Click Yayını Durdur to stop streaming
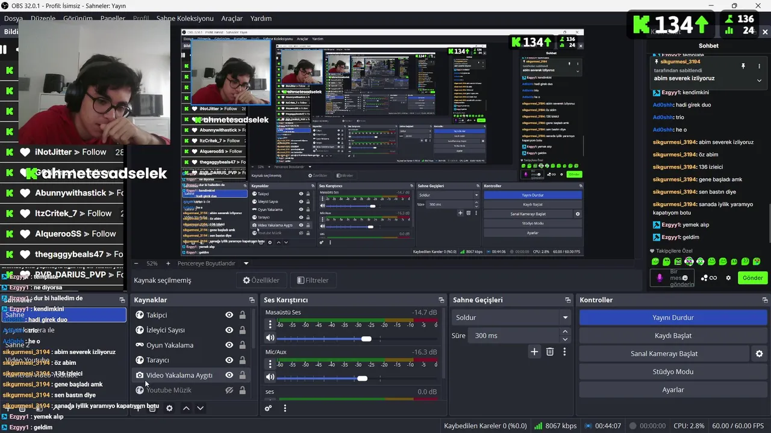771x433 pixels. (673, 318)
